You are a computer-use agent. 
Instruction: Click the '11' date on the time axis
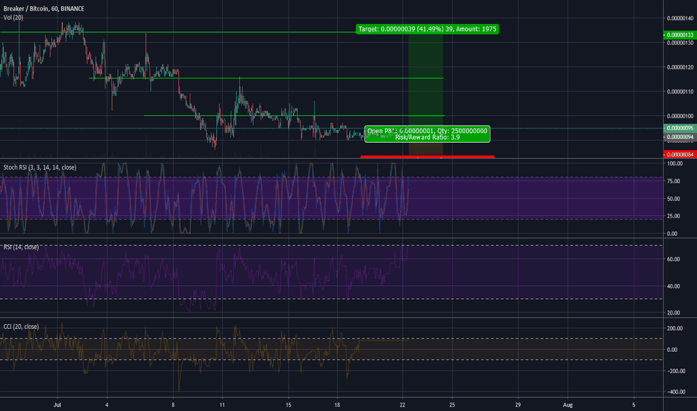[x=222, y=405]
